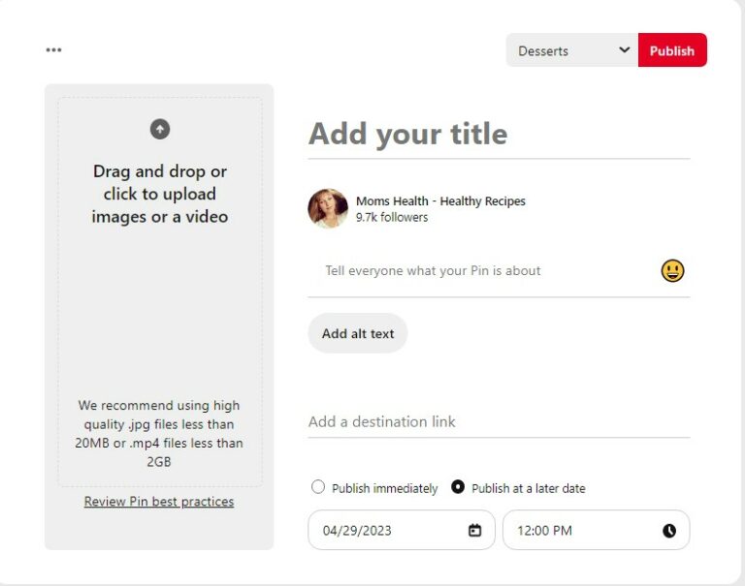Click the red Publish button
This screenshot has height=586, width=745.
click(672, 50)
